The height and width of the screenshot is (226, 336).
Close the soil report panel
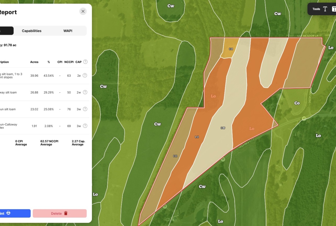83,11
